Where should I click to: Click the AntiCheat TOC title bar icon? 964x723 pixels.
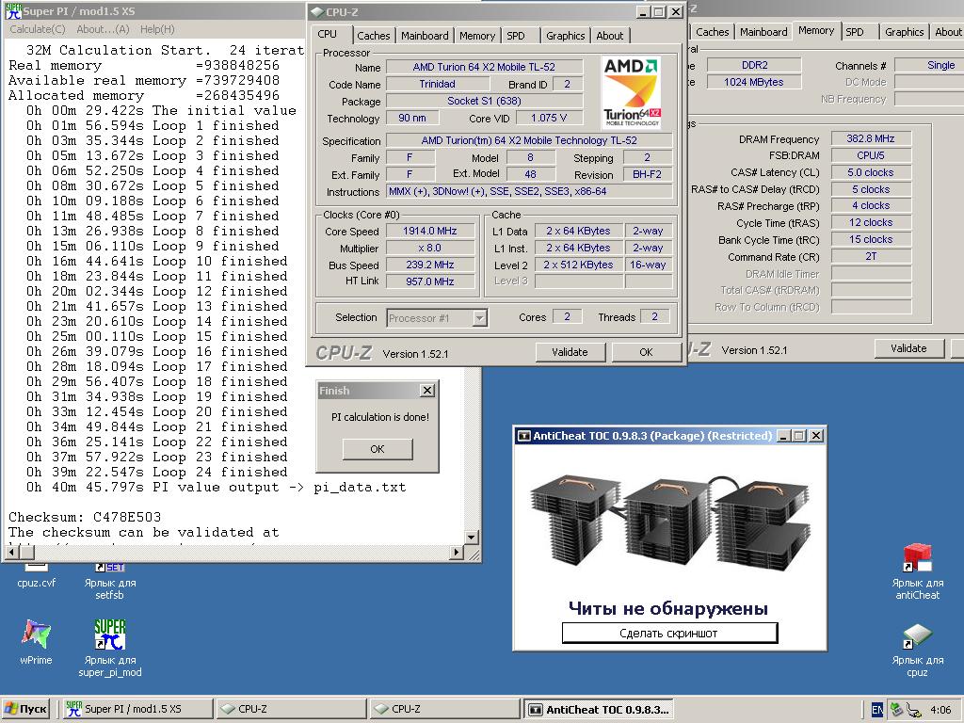[523, 436]
